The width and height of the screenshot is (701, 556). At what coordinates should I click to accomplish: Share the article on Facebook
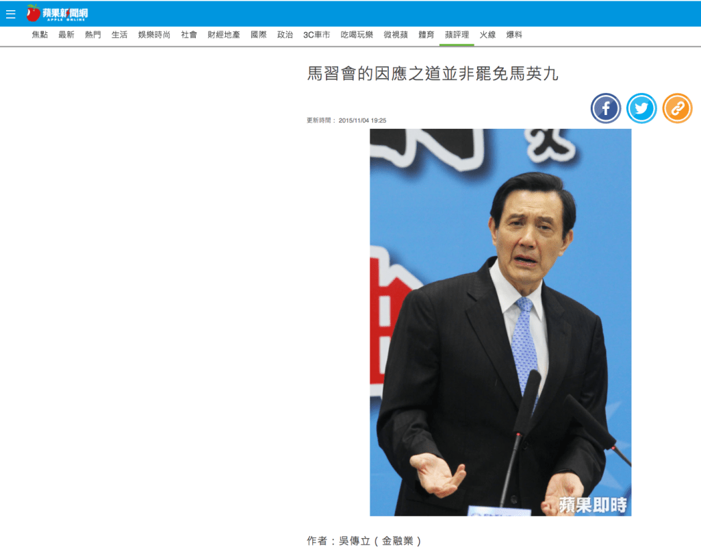606,108
